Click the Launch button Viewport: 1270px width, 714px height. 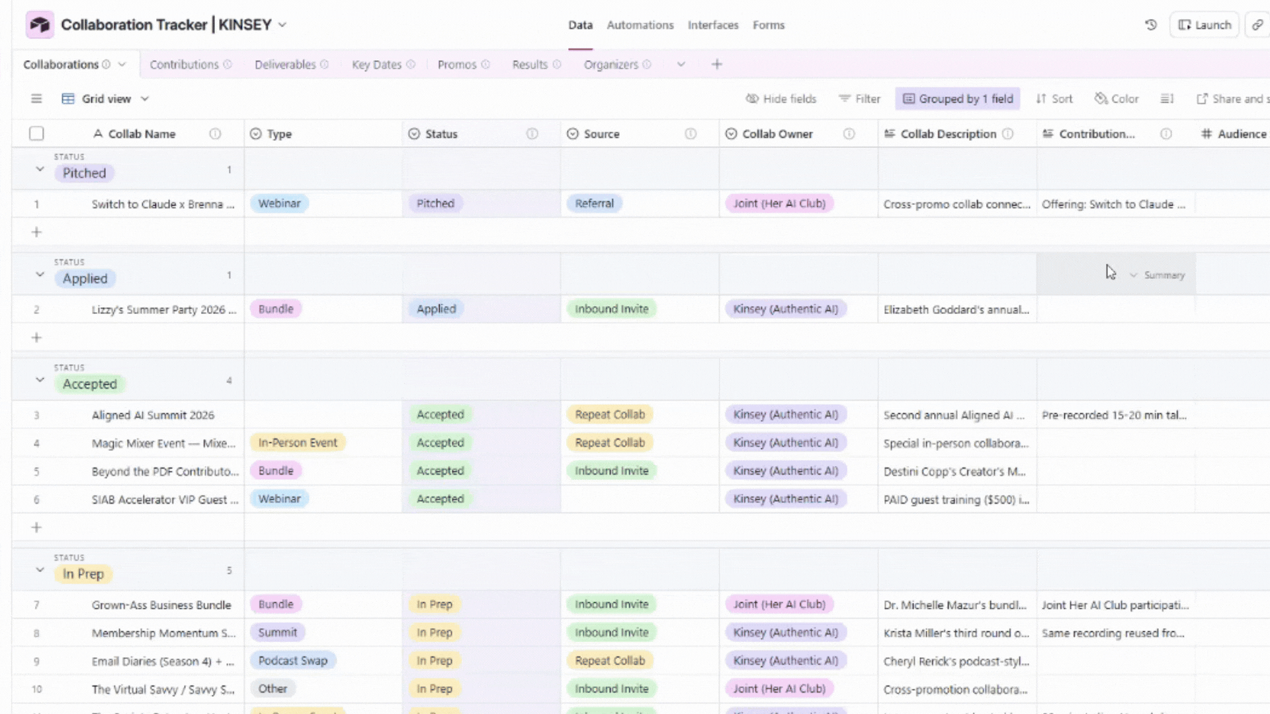[1205, 24]
